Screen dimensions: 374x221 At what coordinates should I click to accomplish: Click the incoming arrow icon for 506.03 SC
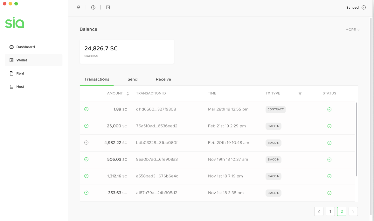tap(87, 159)
